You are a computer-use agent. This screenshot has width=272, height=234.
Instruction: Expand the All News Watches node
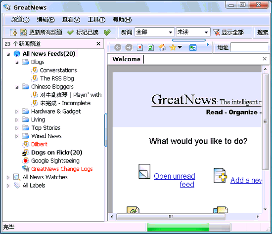point(8,177)
